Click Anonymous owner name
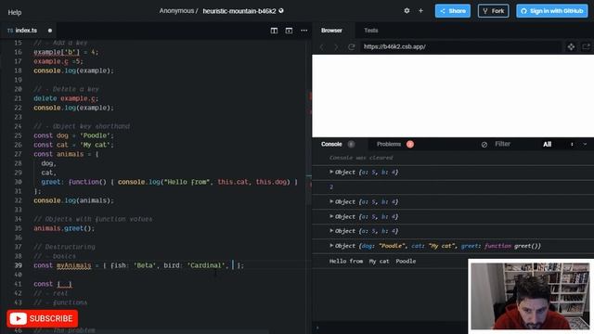Image resolution: width=594 pixels, height=334 pixels. [176, 11]
